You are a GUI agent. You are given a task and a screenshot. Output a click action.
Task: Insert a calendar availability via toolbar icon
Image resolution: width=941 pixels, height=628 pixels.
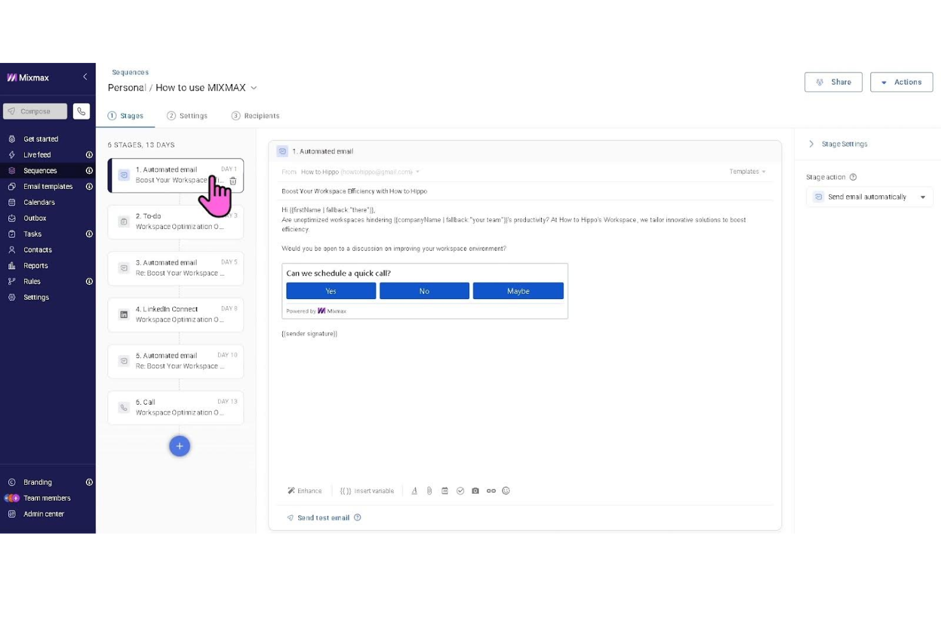[445, 491]
